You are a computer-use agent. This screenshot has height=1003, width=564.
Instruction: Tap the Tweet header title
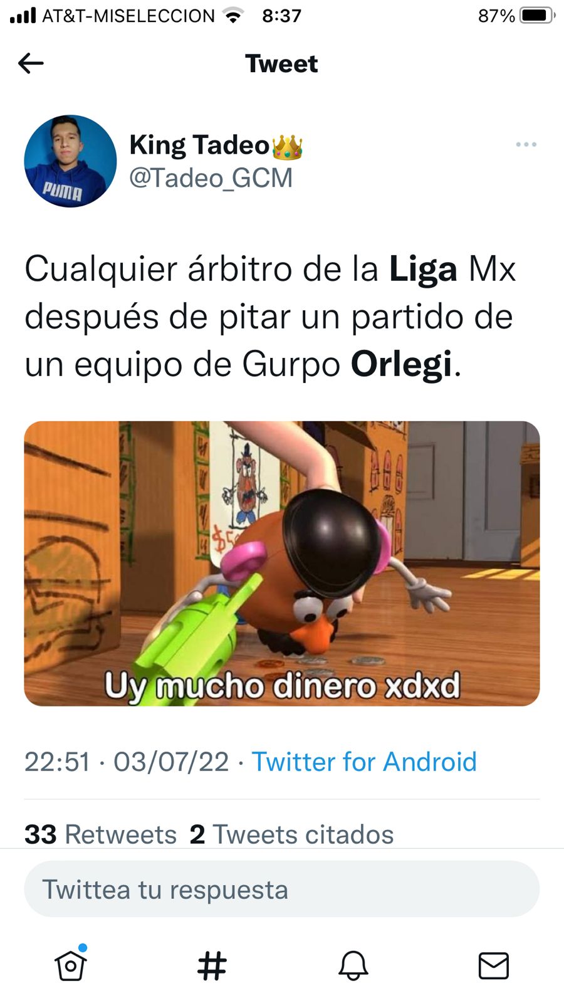[x=281, y=64]
